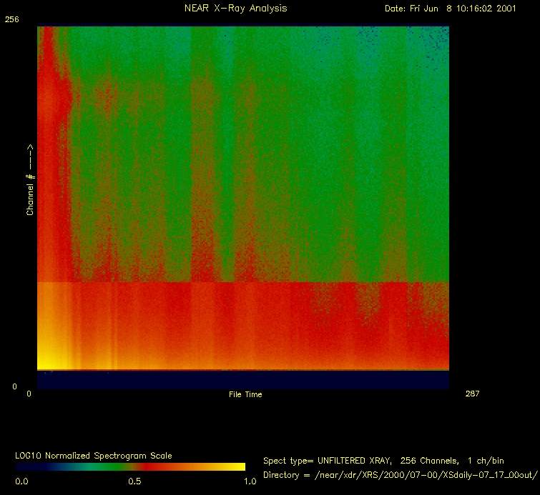Image resolution: width=540 pixels, height=495 pixels.
Task: Click the File Time axis label
Action: (x=245, y=394)
